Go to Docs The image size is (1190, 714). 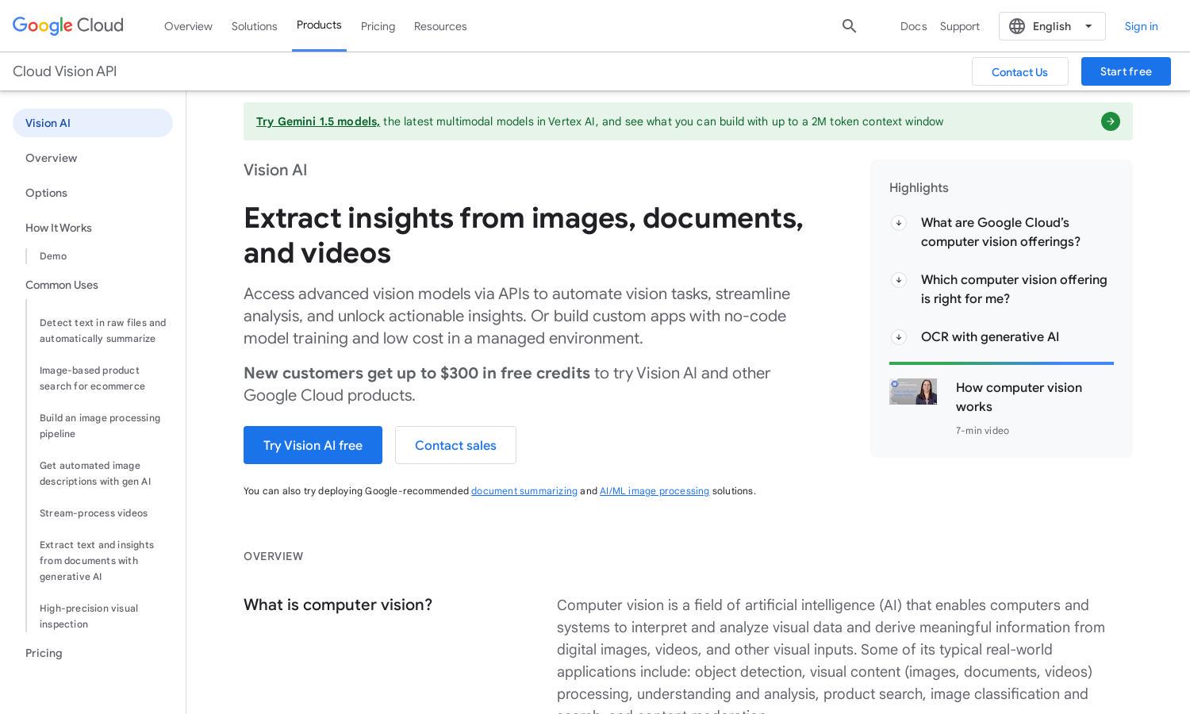click(913, 26)
